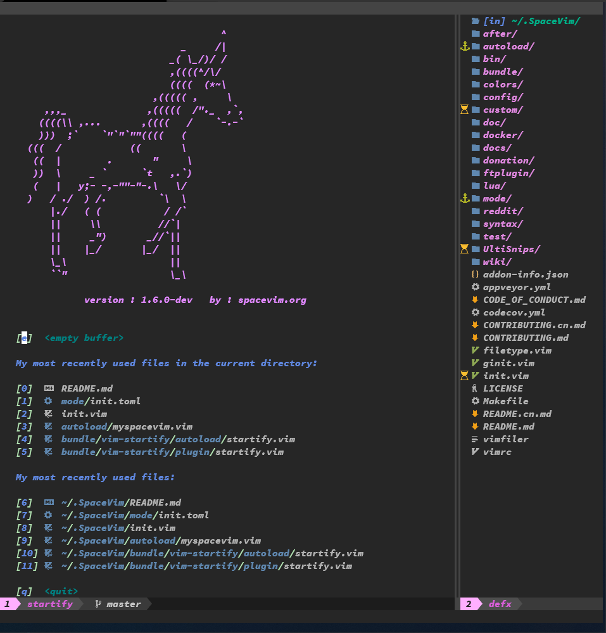Click the vim icon beside filetype.vim

pos(476,350)
